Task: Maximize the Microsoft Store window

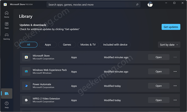Action: click(174, 3)
